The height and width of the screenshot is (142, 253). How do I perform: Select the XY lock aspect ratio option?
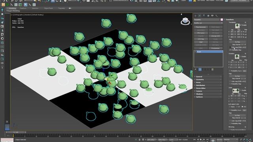pos(237,107)
